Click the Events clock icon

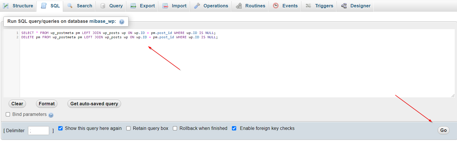pyautogui.click(x=276, y=6)
